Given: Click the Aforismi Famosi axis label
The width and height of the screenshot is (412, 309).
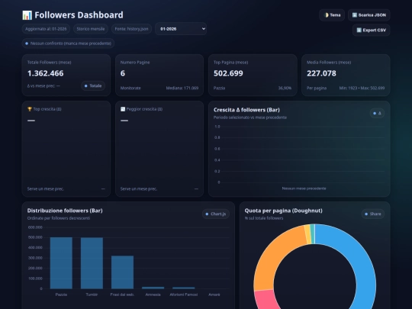Looking at the screenshot, I should pos(184,295).
